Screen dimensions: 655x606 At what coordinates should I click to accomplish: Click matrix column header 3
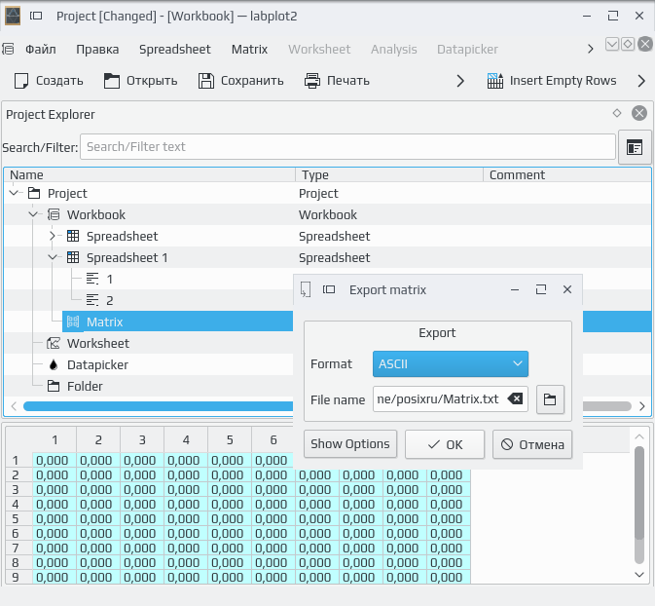pos(142,440)
